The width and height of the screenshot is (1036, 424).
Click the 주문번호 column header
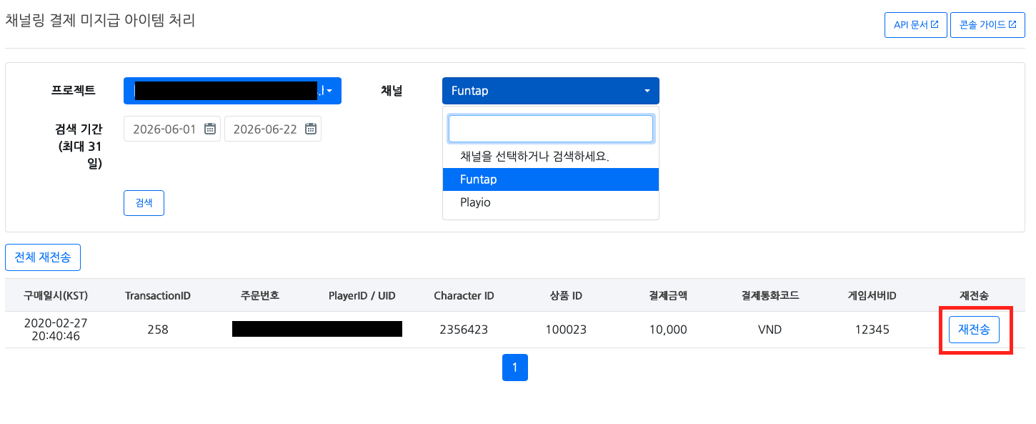point(260,295)
